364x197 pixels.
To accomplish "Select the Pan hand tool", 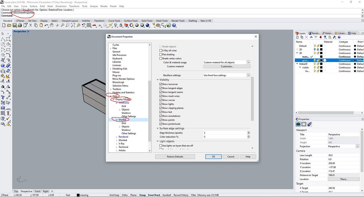I will pyautogui.click(x=52, y=25).
